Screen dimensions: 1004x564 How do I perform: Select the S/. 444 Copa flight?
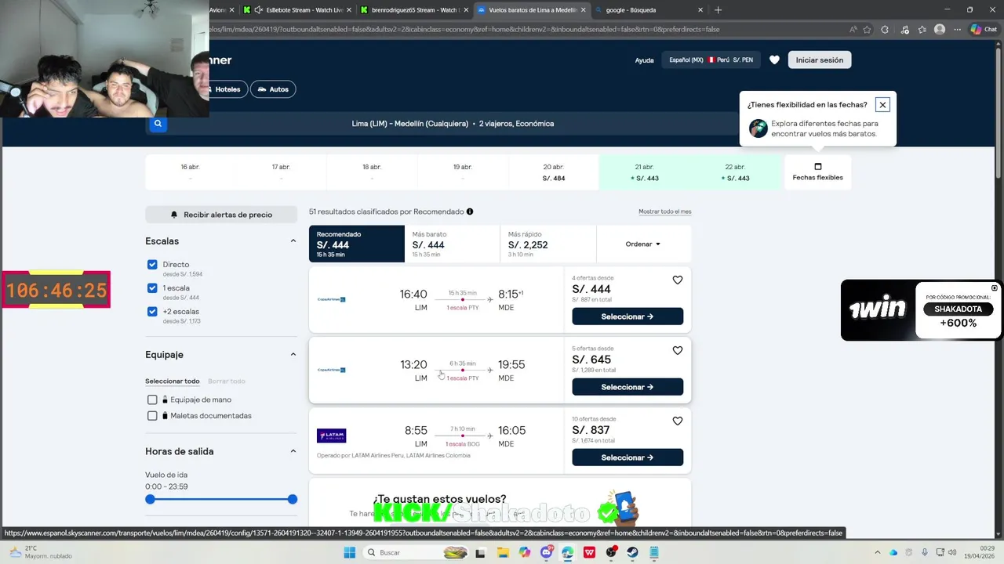coord(627,316)
